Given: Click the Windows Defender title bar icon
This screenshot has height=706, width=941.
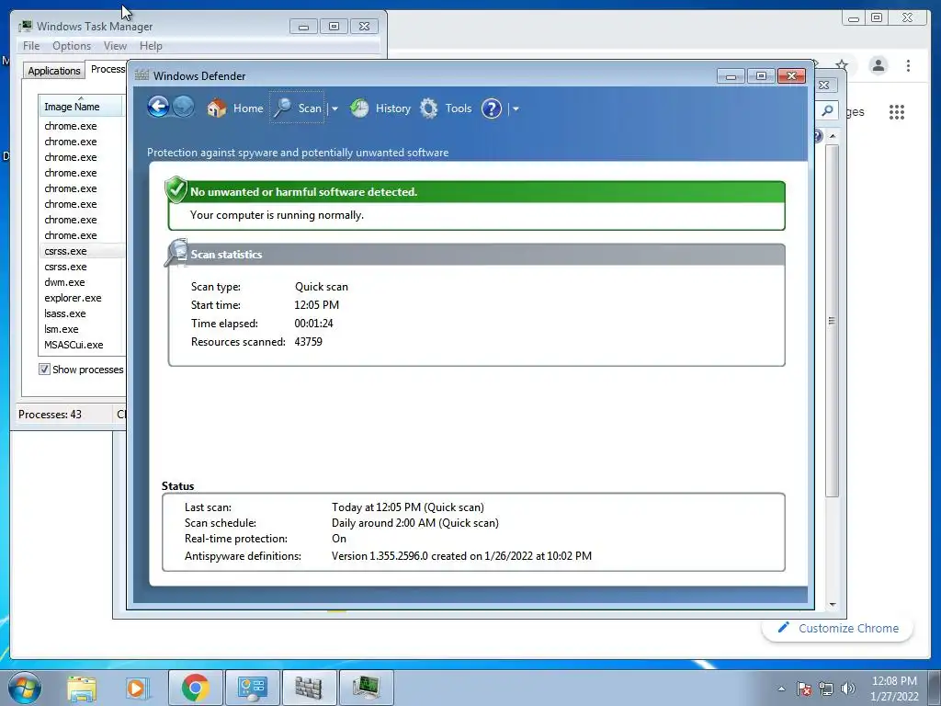Looking at the screenshot, I should (142, 75).
